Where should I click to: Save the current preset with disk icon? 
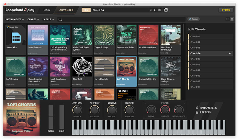tap(166, 10)
